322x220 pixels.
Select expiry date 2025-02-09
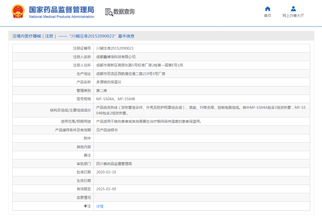(x=106, y=189)
